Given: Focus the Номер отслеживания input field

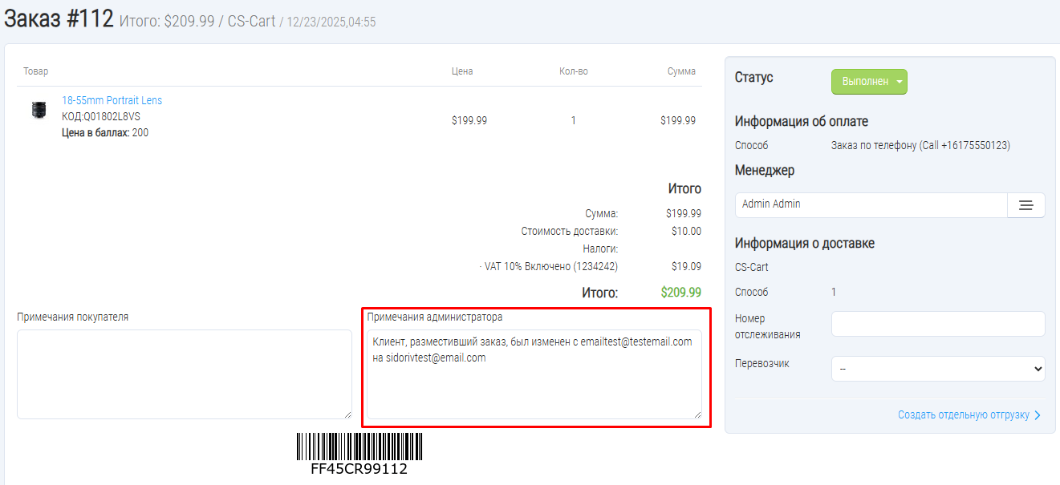Looking at the screenshot, I should click(937, 324).
